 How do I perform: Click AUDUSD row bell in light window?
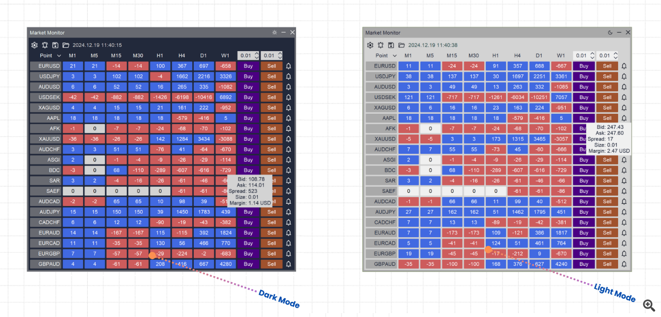pos(624,87)
